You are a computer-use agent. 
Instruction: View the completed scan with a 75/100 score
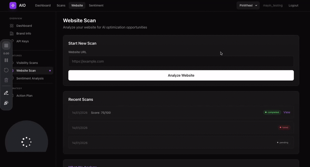pos(287,112)
